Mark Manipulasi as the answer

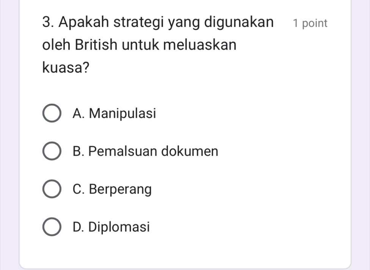coord(52,114)
